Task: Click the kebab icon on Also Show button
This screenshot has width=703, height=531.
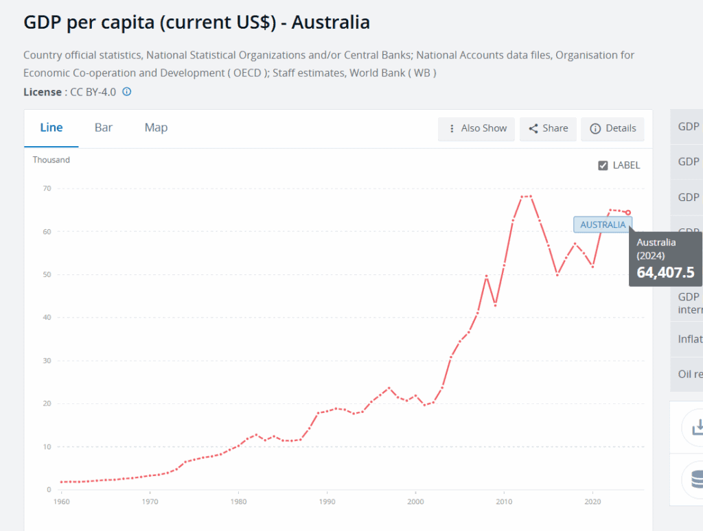Action: 451,128
